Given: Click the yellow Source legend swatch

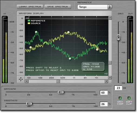Looking at the screenshot, I should coord(29,23).
